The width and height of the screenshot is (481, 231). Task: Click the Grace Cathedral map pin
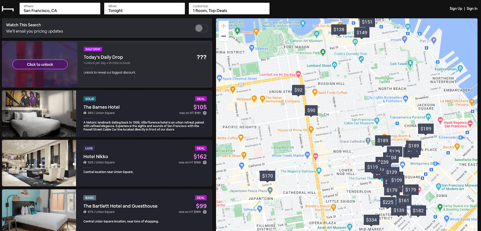[368, 141]
